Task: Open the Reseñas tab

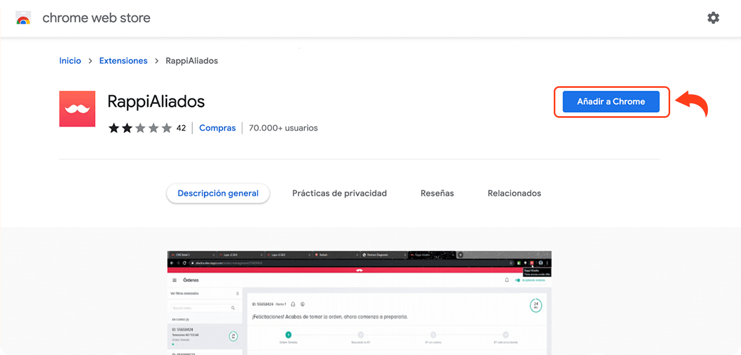Action: [437, 193]
